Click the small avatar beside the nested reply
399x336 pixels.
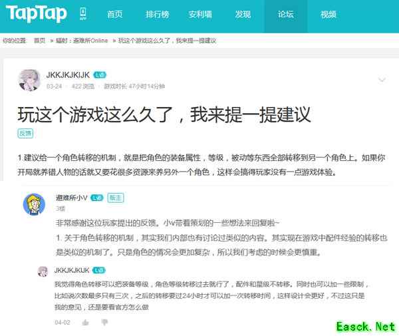(x=43, y=271)
